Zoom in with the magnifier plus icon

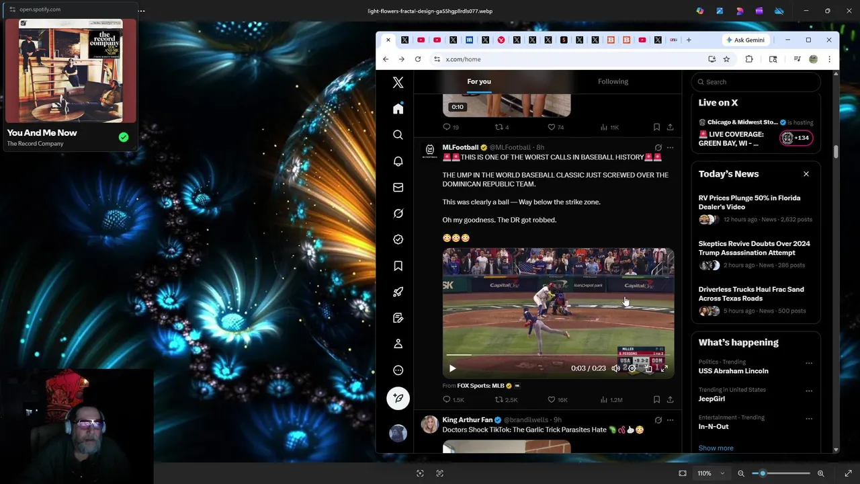pos(820,473)
